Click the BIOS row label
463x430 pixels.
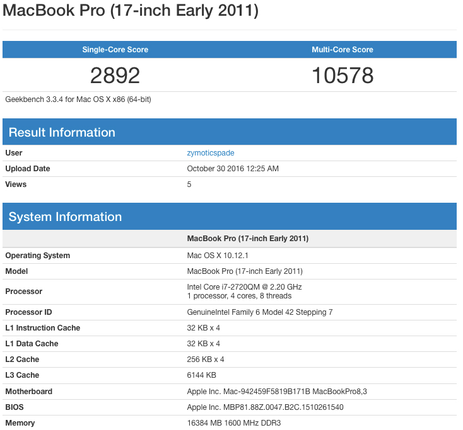(x=15, y=407)
